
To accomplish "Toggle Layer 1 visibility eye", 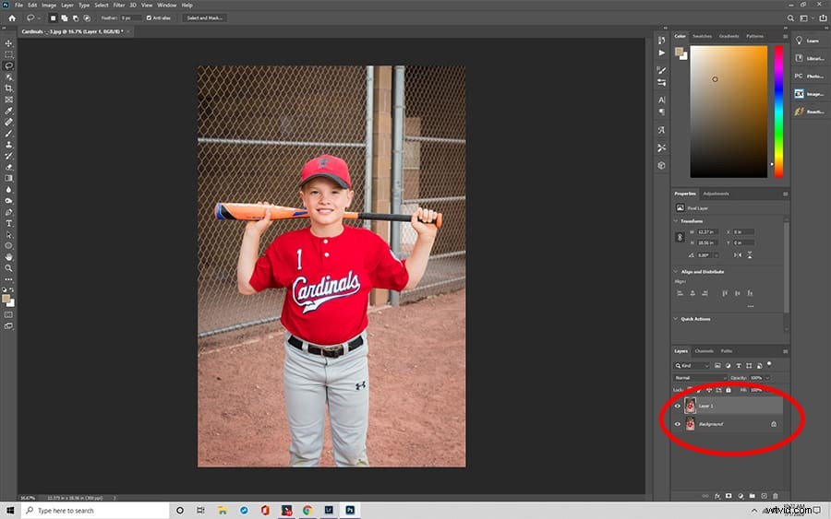I will tap(678, 406).
